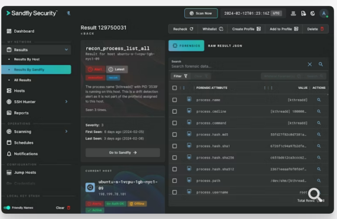
Task: Open the Filter dropdown
Action: pos(180,76)
